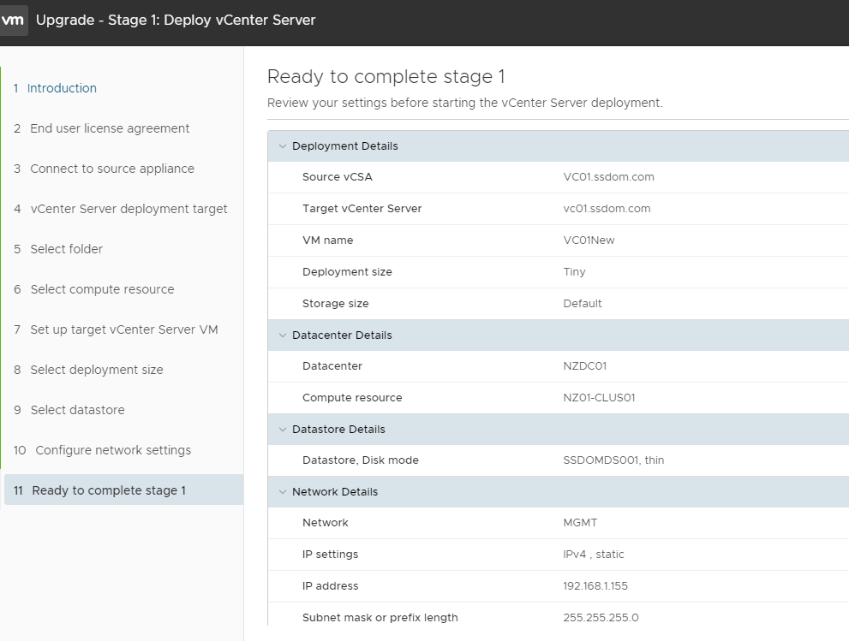The image size is (849, 641).
Task: Click the VM name value VC01New
Action: (589, 240)
